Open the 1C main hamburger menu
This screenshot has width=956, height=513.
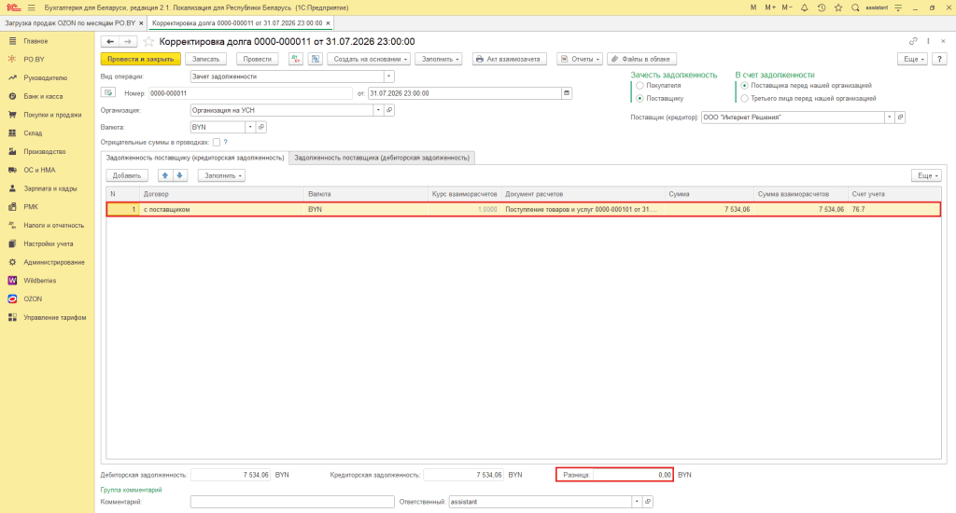pyautogui.click(x=32, y=7)
